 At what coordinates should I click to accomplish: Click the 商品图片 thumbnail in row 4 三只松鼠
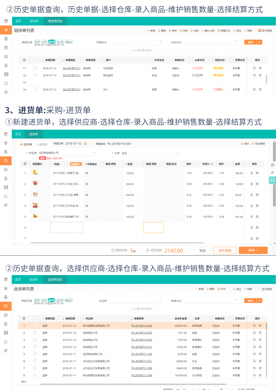(x=35, y=205)
